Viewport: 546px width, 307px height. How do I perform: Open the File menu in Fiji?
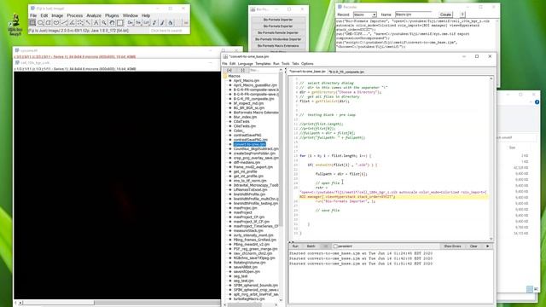[33, 15]
